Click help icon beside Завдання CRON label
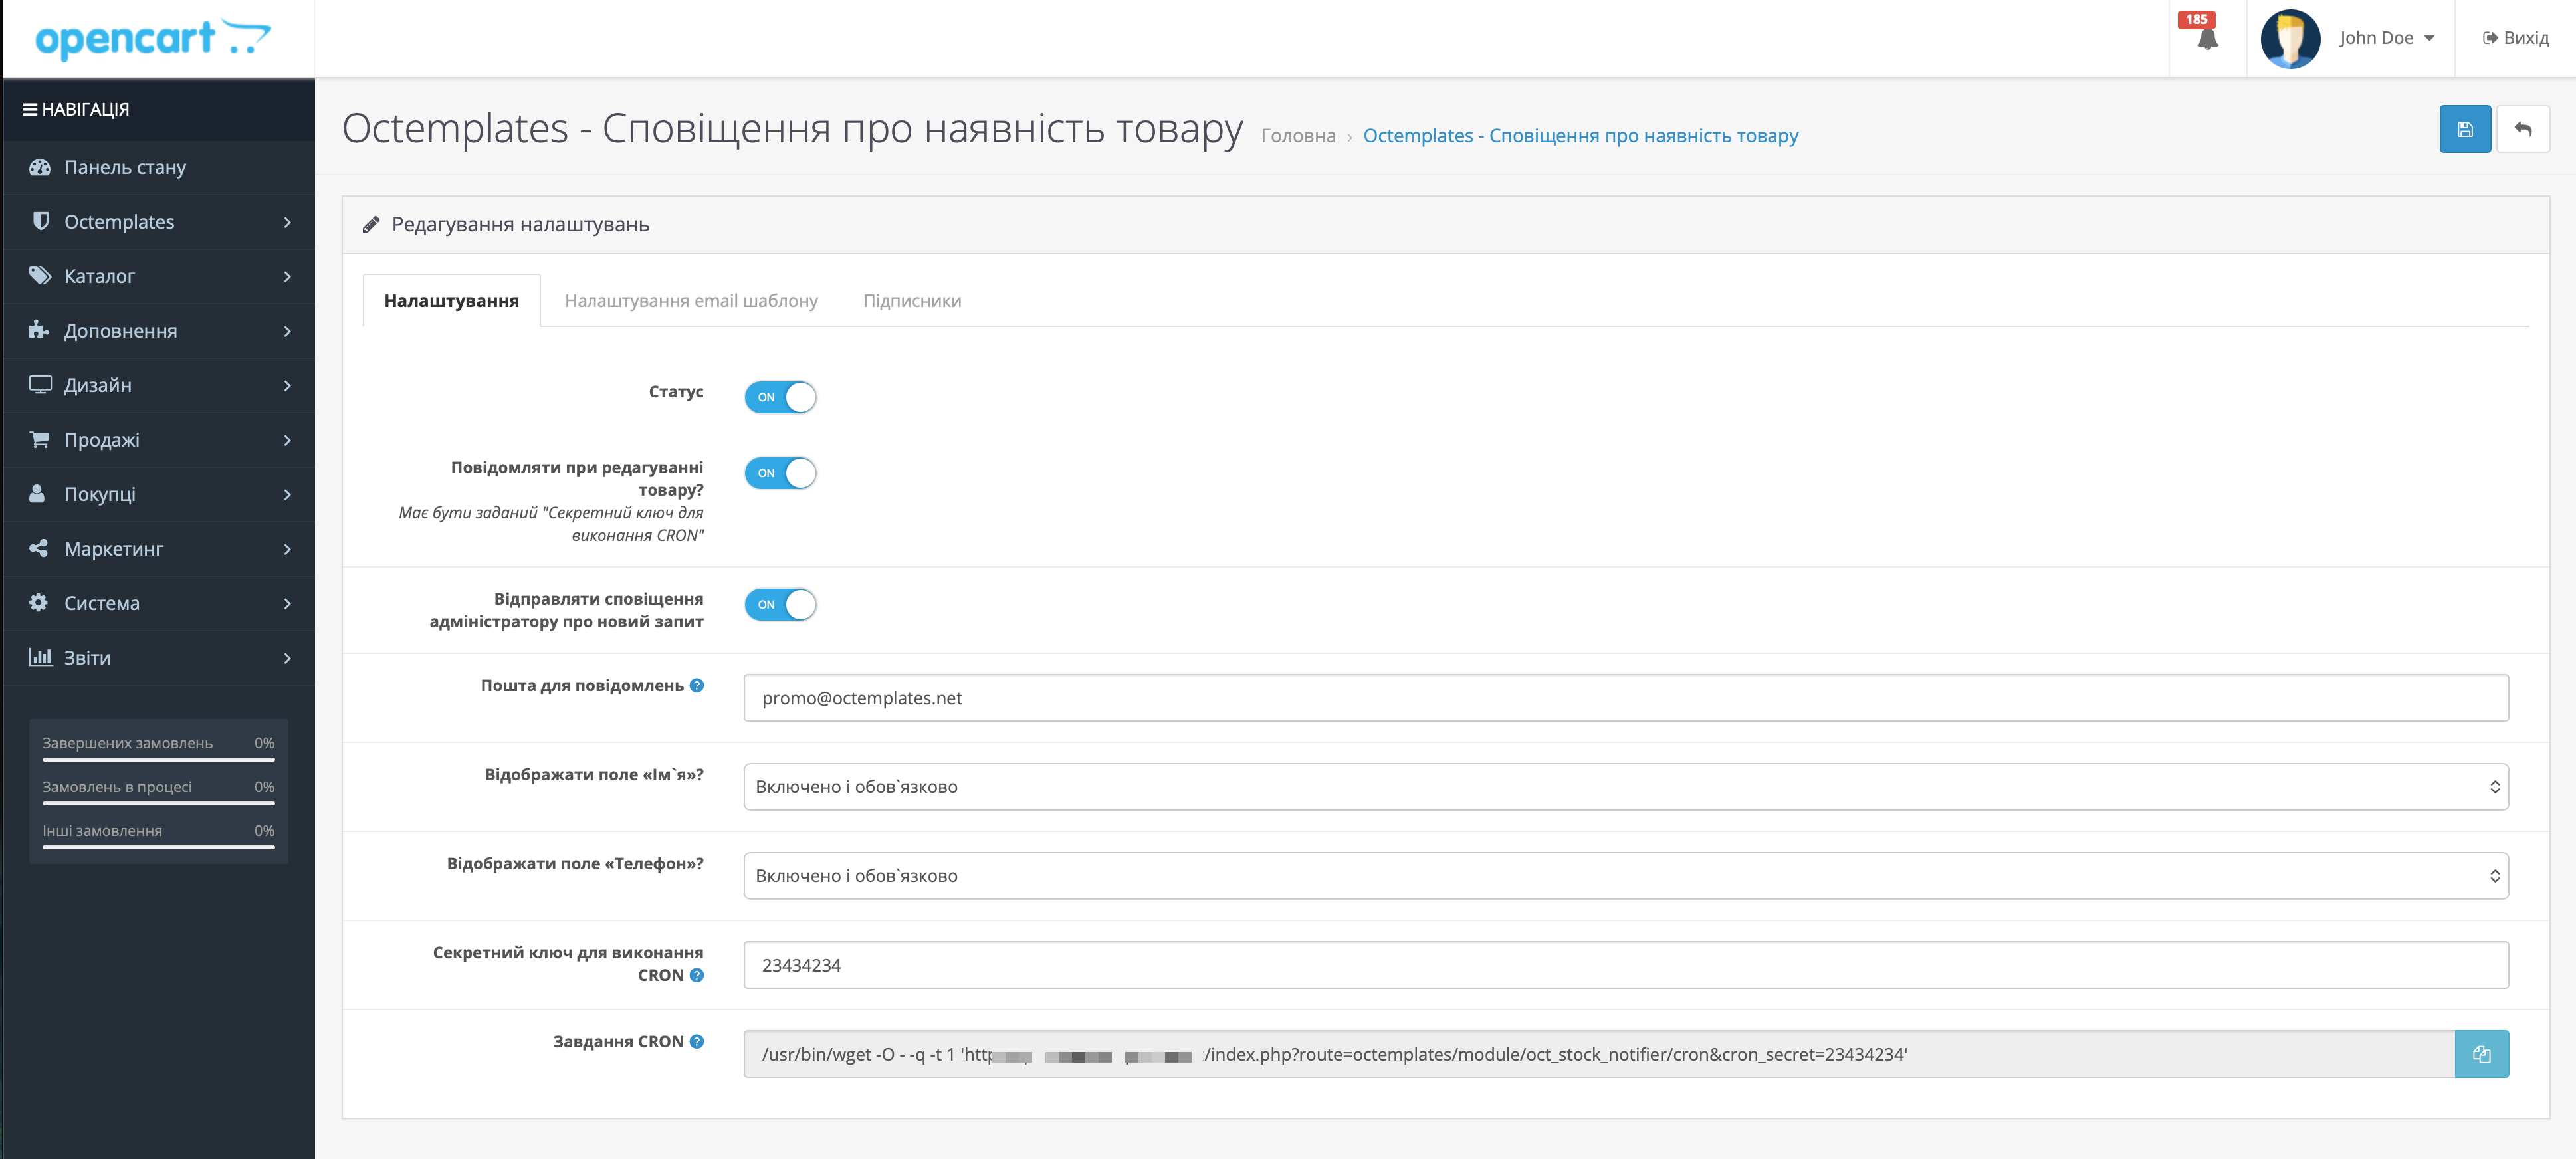Screen dimensions: 2576x1159 pyautogui.click(x=697, y=1041)
